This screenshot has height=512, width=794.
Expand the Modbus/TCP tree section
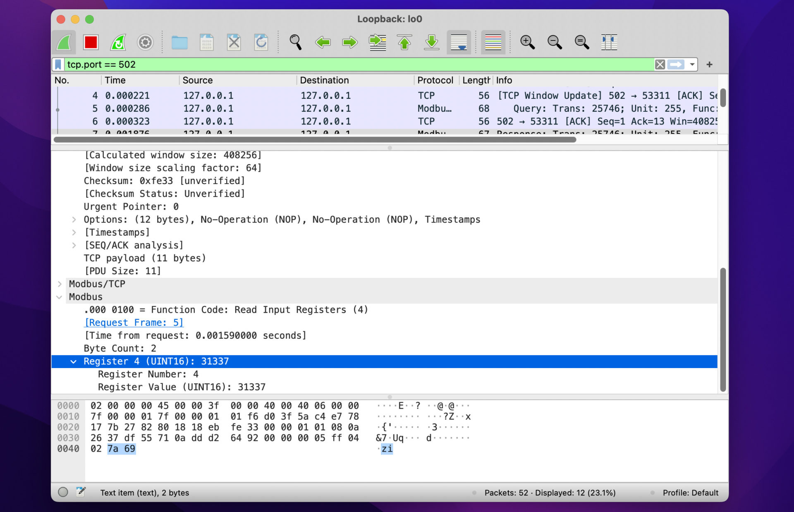click(x=60, y=284)
